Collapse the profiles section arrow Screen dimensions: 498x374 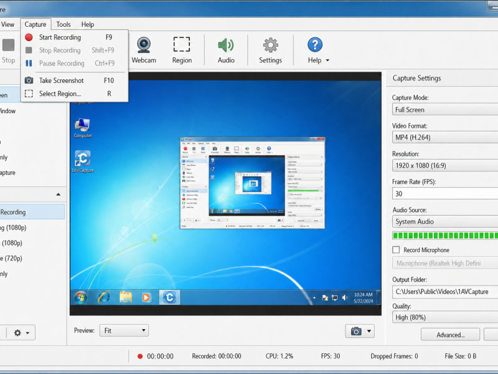(58, 194)
